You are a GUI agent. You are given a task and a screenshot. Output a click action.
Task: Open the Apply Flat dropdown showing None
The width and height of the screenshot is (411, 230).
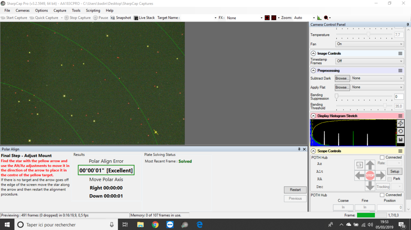(377, 87)
